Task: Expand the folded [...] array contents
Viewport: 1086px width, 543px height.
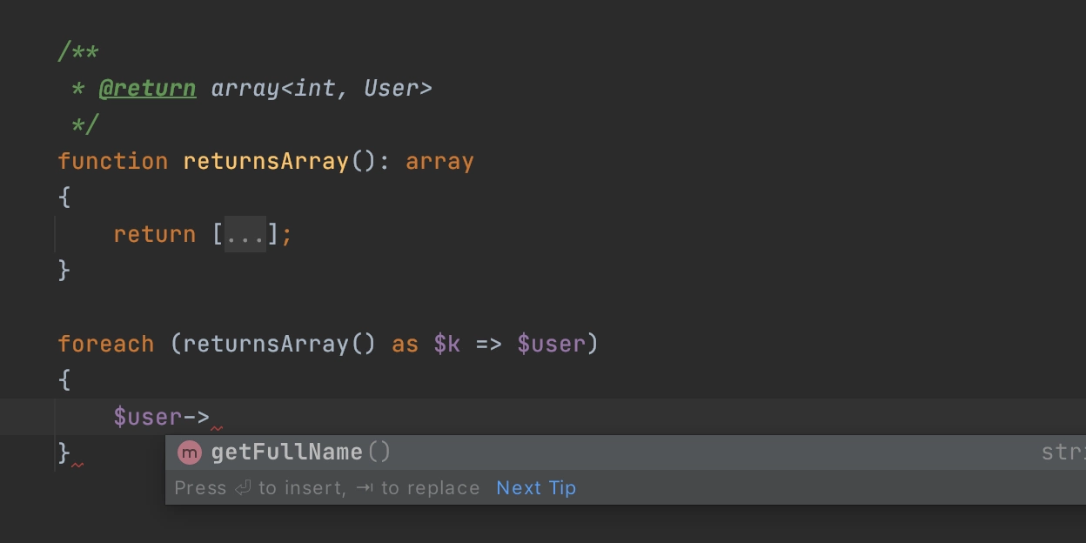Action: click(245, 234)
